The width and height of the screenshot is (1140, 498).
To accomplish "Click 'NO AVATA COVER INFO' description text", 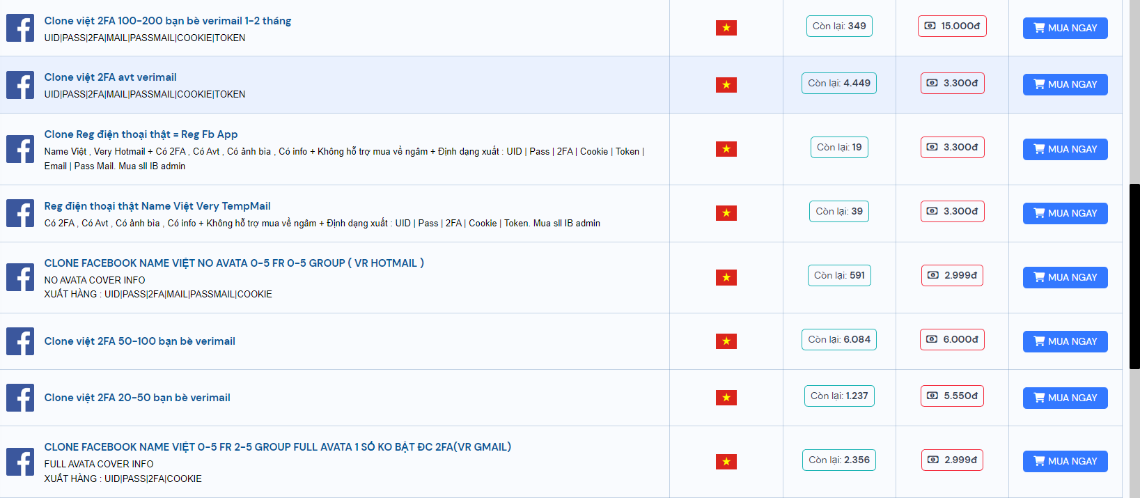I will (x=95, y=280).
